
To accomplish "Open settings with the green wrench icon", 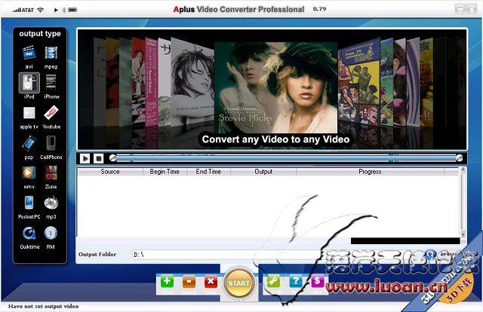I will click(273, 282).
